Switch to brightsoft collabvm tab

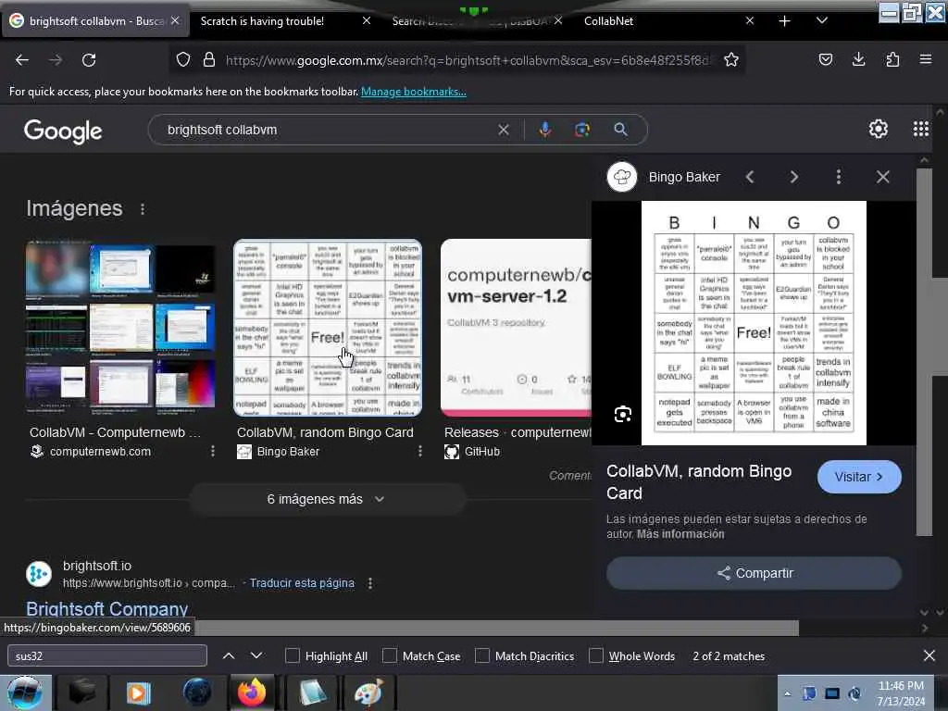click(x=95, y=21)
